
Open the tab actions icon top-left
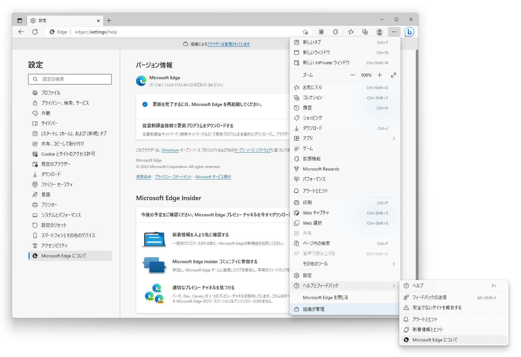click(19, 20)
